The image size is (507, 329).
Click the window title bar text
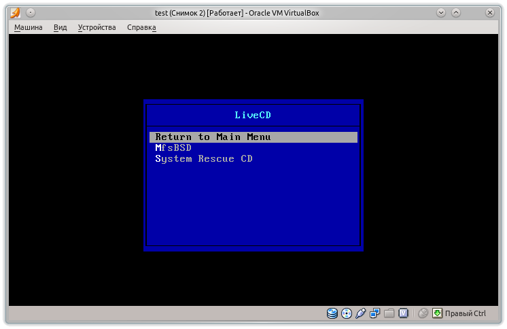tap(237, 13)
